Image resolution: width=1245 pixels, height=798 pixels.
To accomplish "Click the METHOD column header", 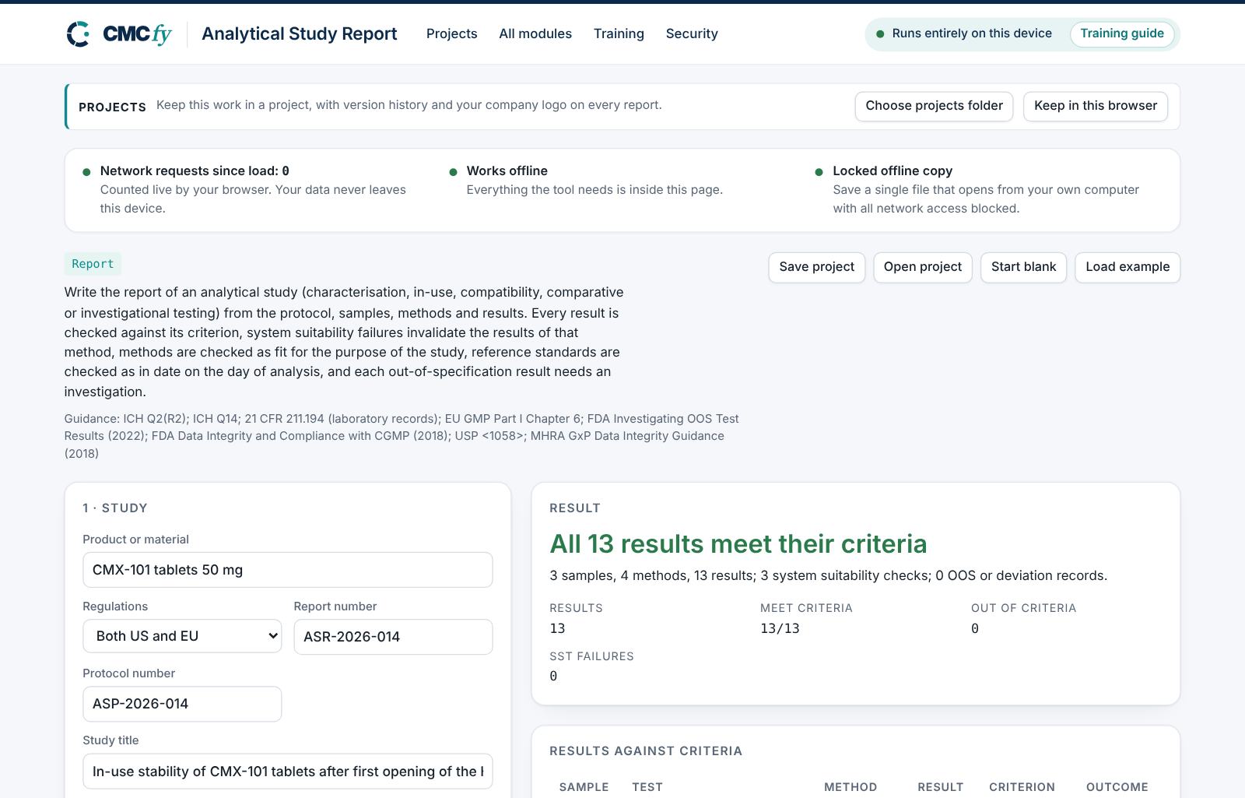I will 850,787.
